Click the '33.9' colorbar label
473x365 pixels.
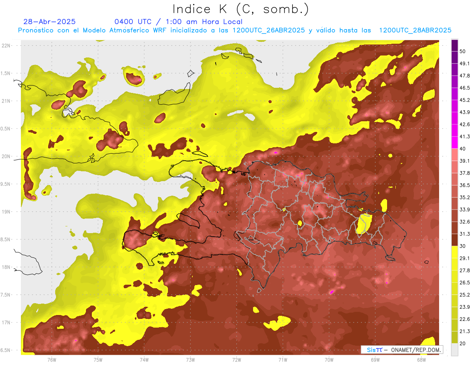[x=465, y=209]
